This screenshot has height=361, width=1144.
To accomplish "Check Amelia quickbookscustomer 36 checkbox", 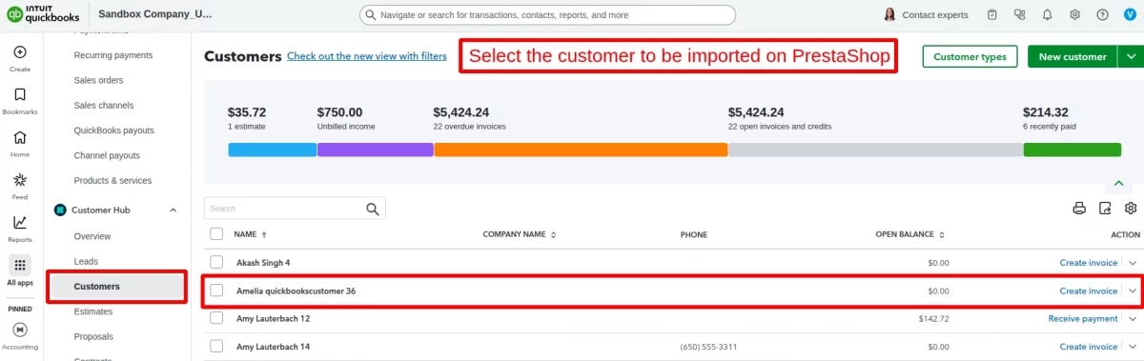I will [x=216, y=291].
